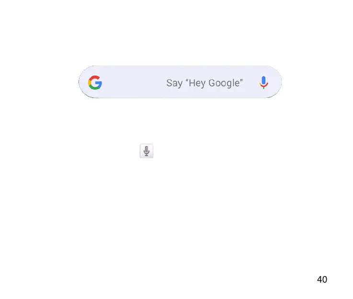Activate gray keyboard voice input icon
Image resolution: width=353 pixels, height=299 pixels.
pyautogui.click(x=147, y=151)
